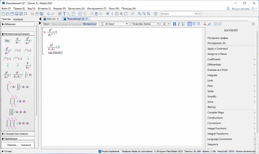
Task: Click Вход в систему link
Action: pyautogui.click(x=240, y=9)
